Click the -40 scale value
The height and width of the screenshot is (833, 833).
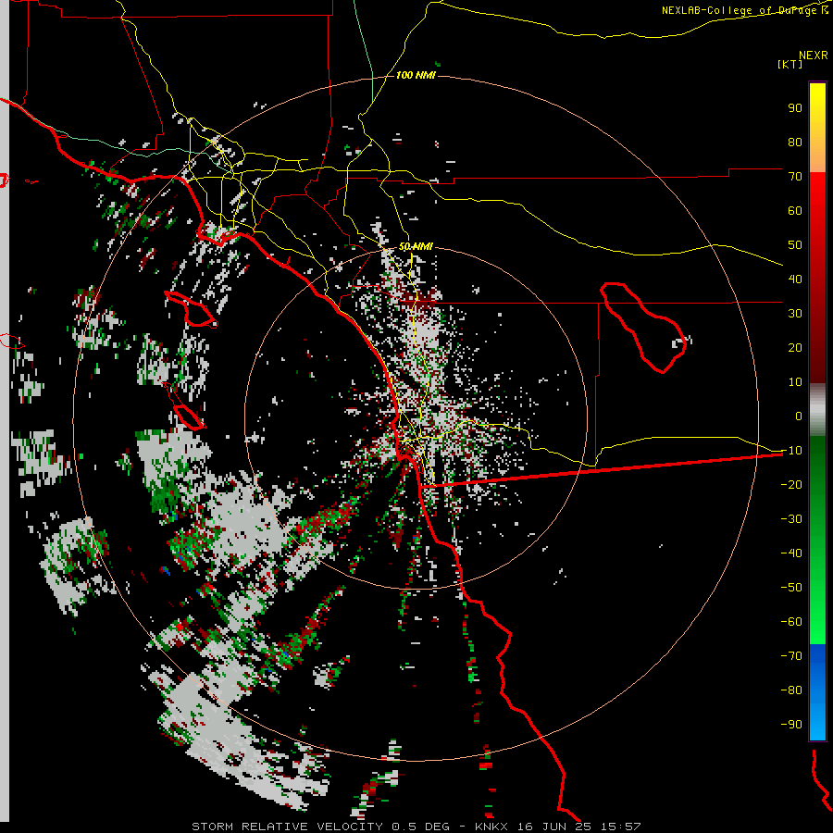791,553
